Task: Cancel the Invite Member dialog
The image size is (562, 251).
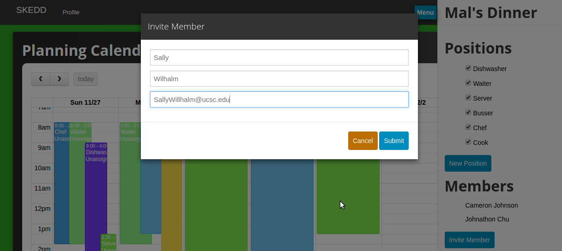Action: tap(363, 141)
